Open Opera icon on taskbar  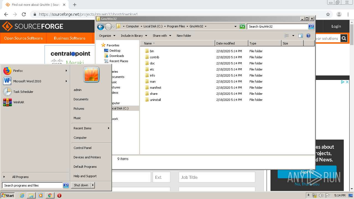click(x=59, y=195)
